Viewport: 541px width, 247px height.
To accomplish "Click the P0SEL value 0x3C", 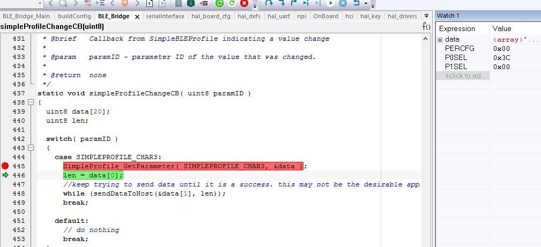I will point(501,58).
